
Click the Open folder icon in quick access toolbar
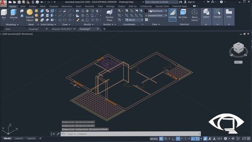(x=15, y=2)
